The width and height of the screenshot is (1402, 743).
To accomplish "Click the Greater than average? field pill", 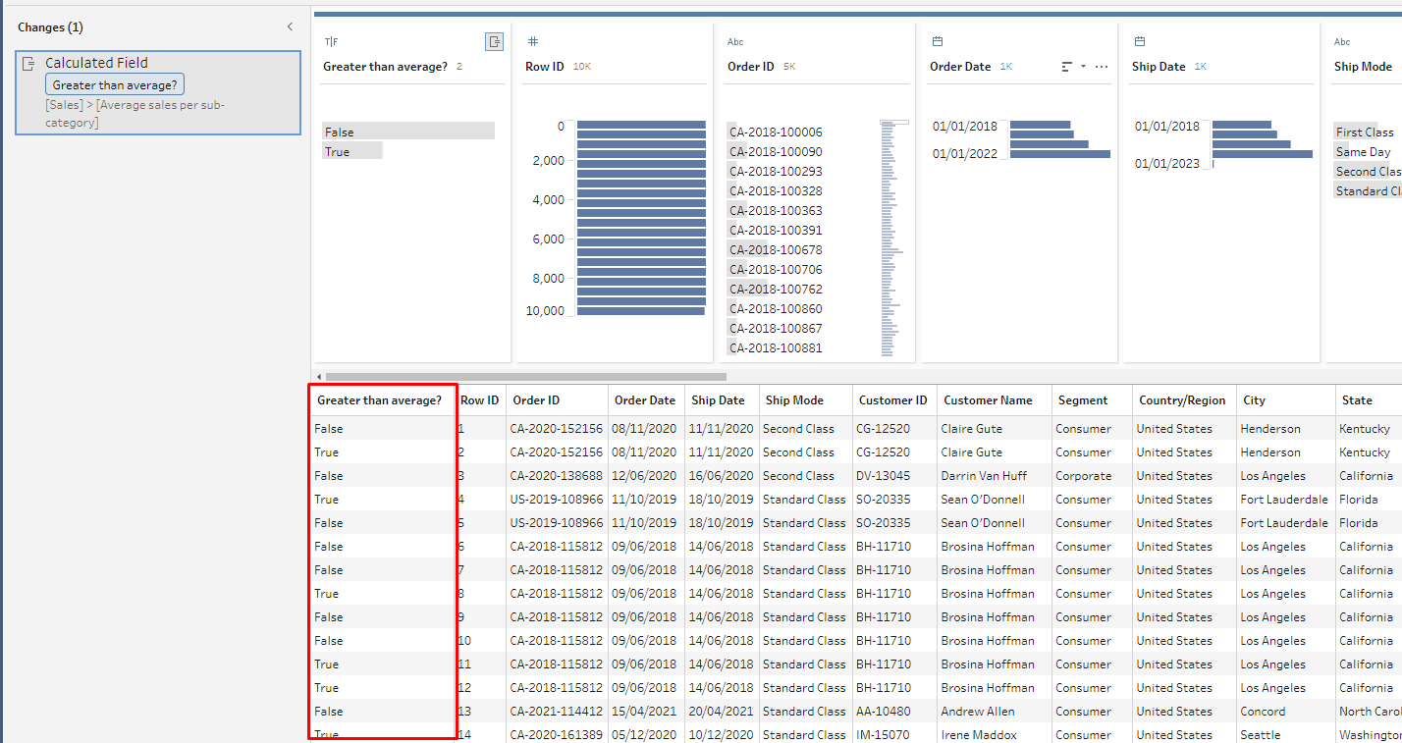I will 115,85.
